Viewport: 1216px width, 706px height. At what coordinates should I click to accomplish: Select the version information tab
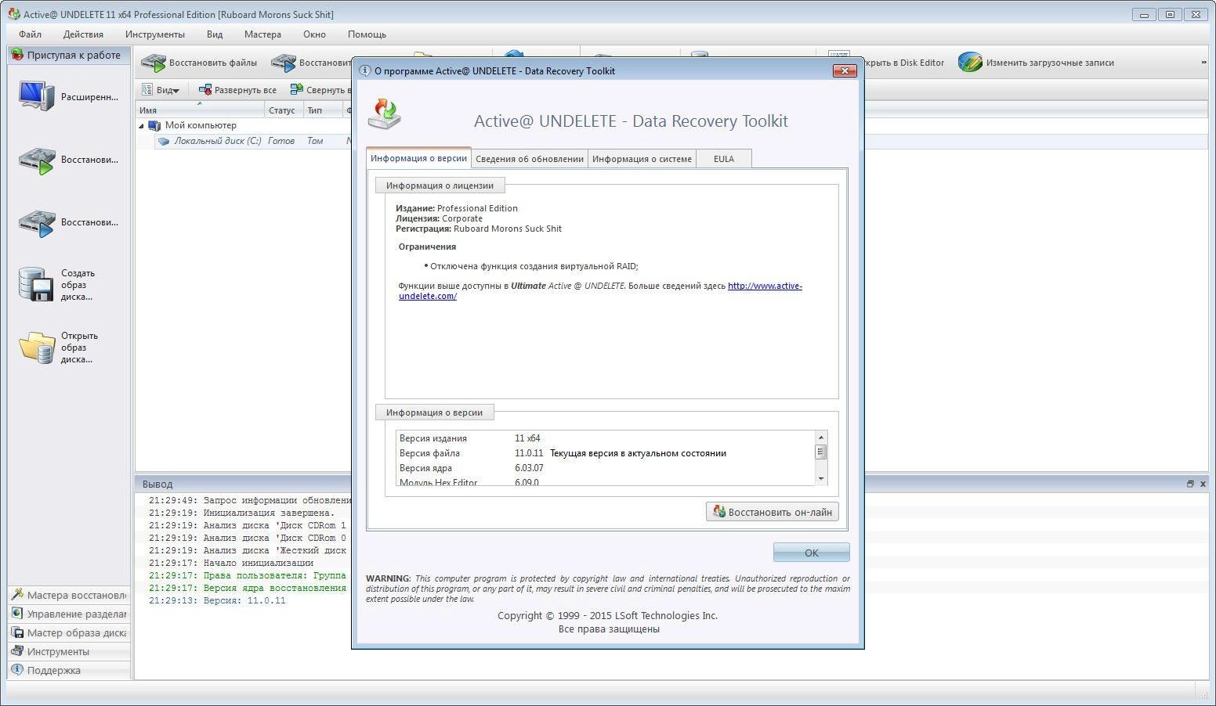(418, 158)
